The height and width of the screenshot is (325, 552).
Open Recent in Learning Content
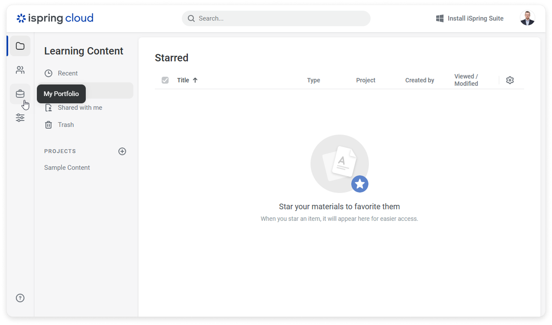(67, 73)
